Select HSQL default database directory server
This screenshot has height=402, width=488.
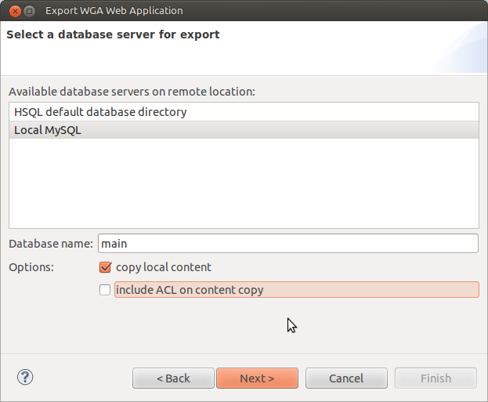point(244,112)
